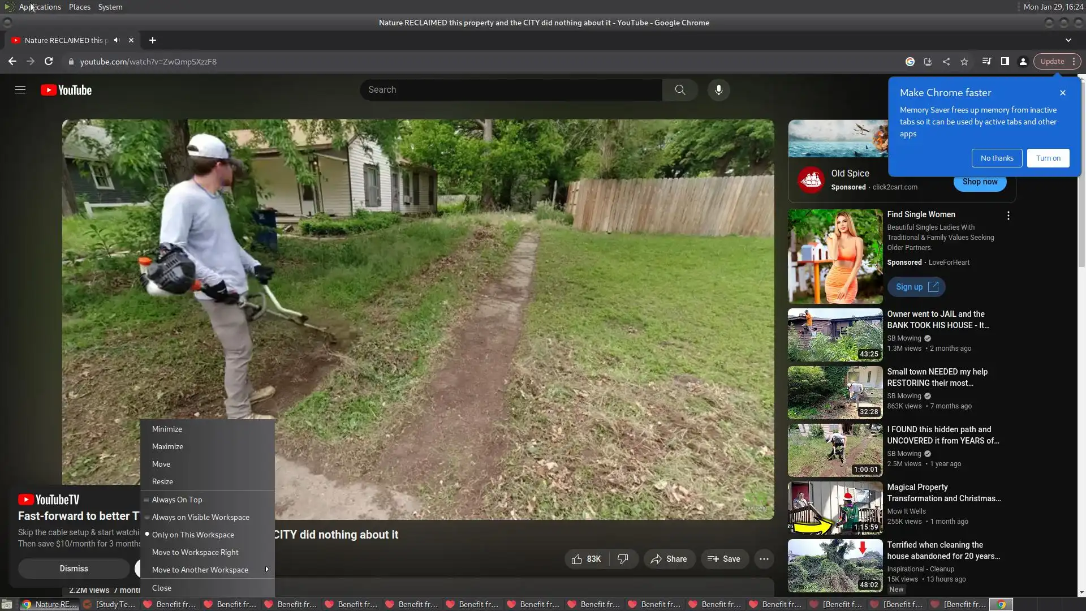This screenshot has height=611, width=1086.
Task: Click the search magnifier button
Action: (680, 90)
